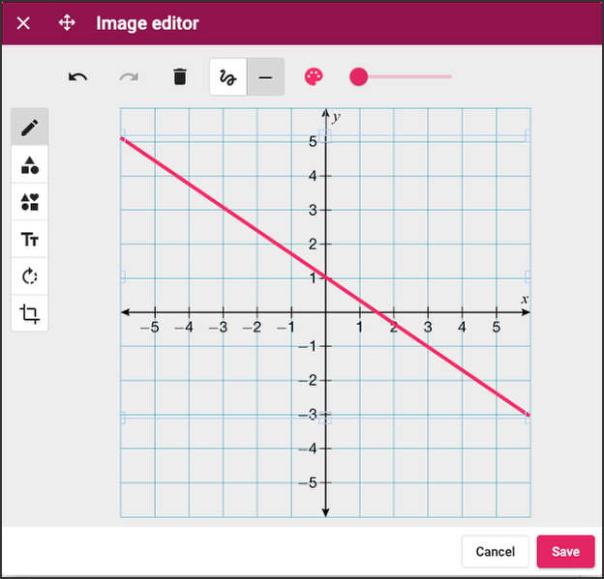Delete drawing with the trash icon
Screen dimensions: 604x579
coord(180,76)
